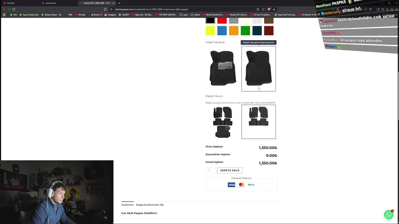
Task: Click the page vertical scrollbar
Action: (x=398, y=96)
